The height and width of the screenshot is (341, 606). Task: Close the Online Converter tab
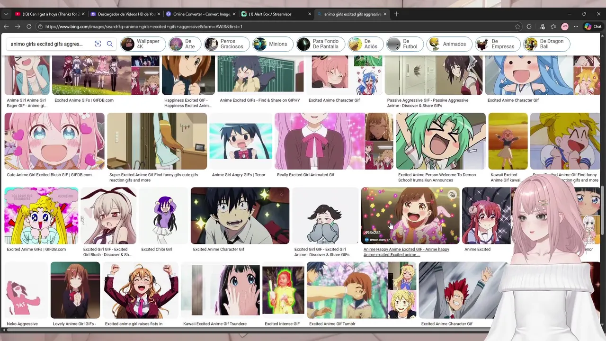pyautogui.click(x=234, y=14)
